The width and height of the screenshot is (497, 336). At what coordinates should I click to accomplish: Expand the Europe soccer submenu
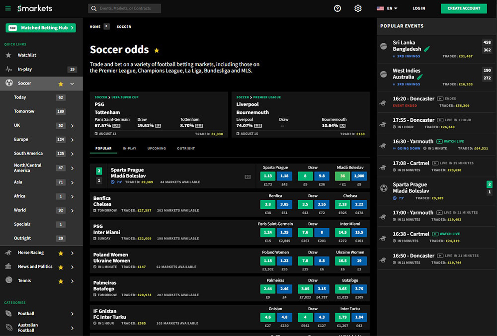(x=72, y=140)
